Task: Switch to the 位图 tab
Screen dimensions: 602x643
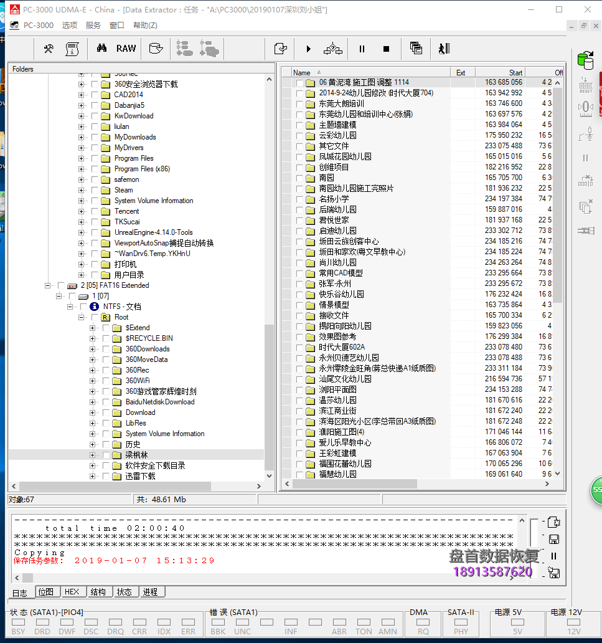Action: pos(46,592)
